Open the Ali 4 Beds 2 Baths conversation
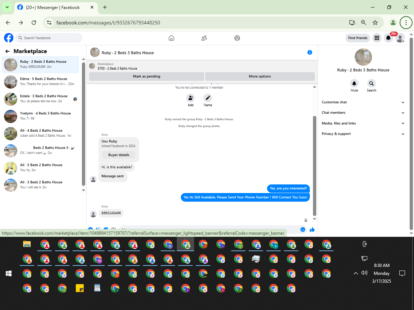 [40, 133]
